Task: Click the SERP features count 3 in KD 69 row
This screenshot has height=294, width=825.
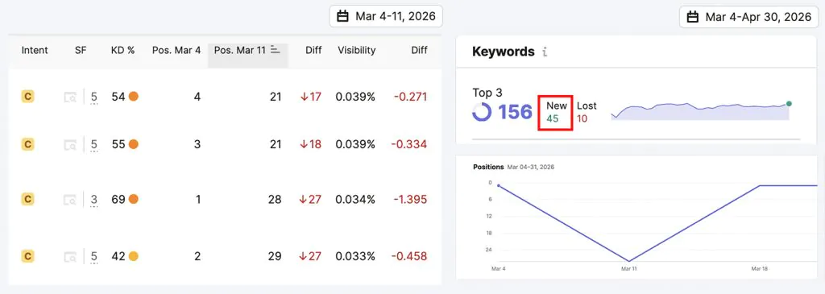Action: pyautogui.click(x=94, y=200)
